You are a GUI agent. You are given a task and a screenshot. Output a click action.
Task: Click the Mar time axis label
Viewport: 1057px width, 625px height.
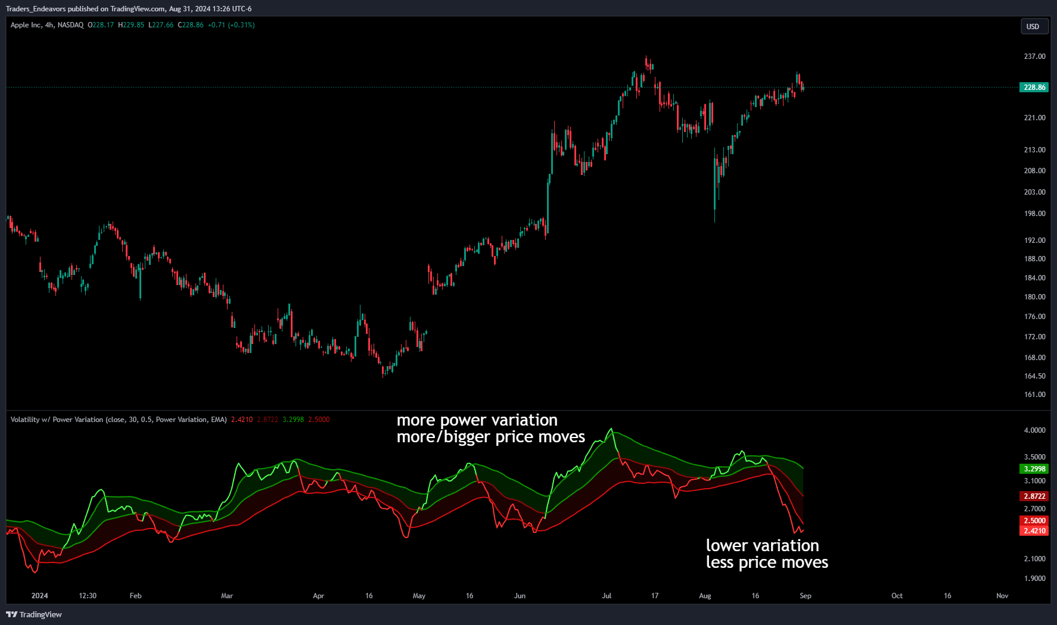tap(227, 596)
